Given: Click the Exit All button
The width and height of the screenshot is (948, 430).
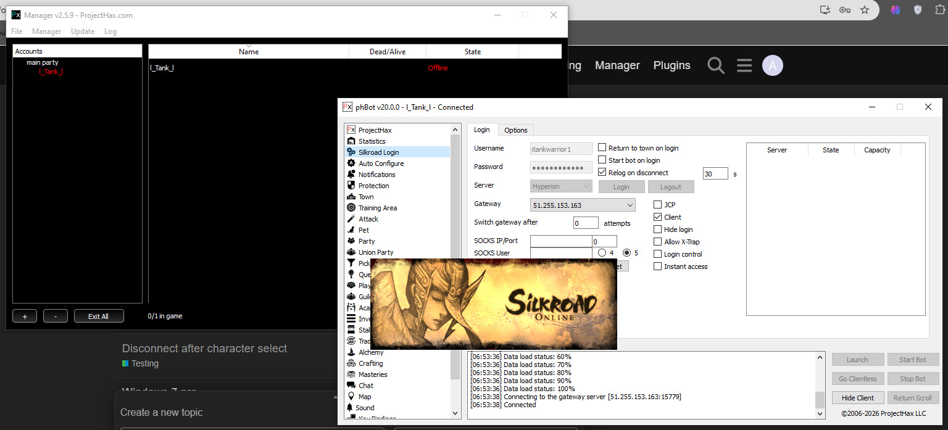Looking at the screenshot, I should 99,316.
